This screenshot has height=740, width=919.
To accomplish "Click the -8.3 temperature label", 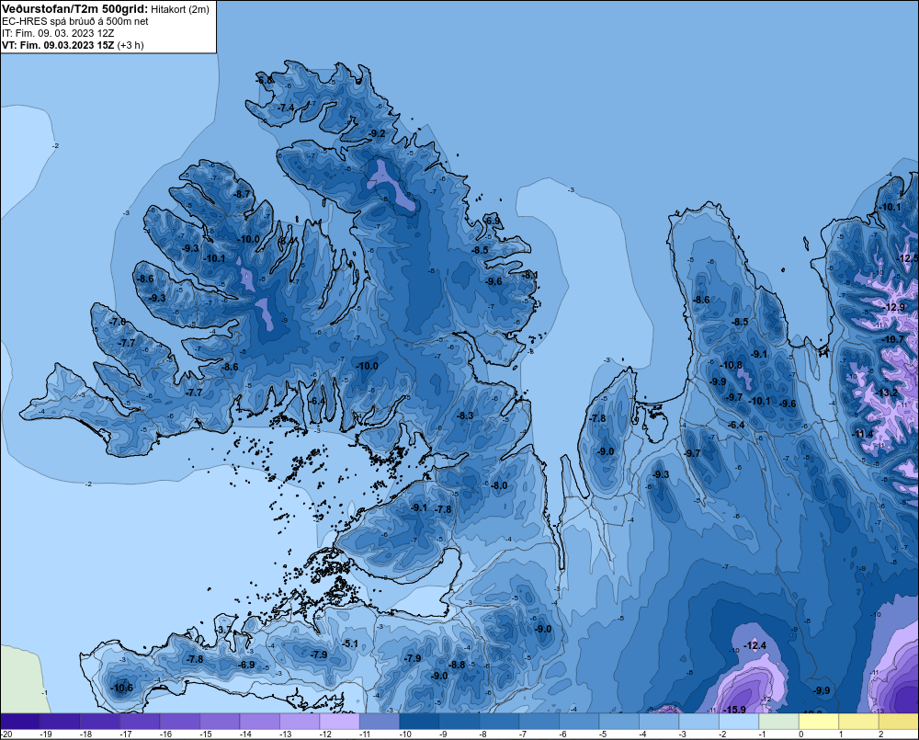I will click(x=465, y=416).
